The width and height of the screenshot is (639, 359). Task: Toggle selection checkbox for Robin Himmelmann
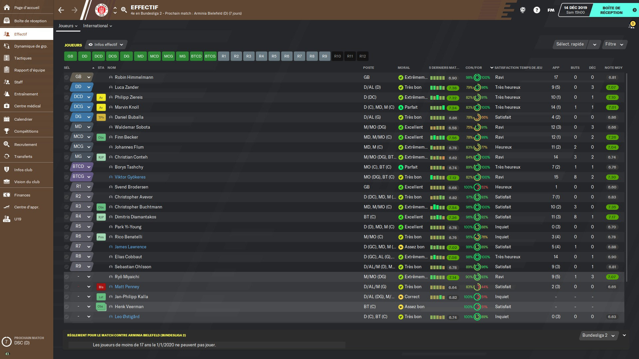(x=67, y=77)
